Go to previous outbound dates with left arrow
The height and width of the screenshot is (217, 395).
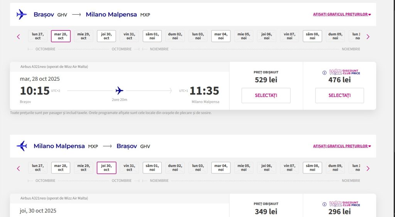coord(18,37)
